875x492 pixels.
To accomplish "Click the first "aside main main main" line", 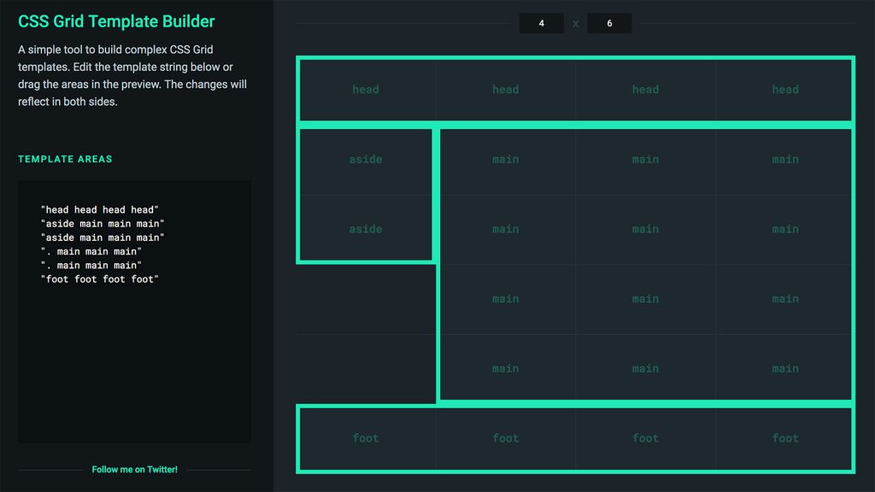I will point(102,223).
